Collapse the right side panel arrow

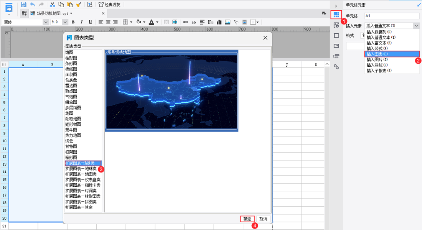tap(336, 6)
